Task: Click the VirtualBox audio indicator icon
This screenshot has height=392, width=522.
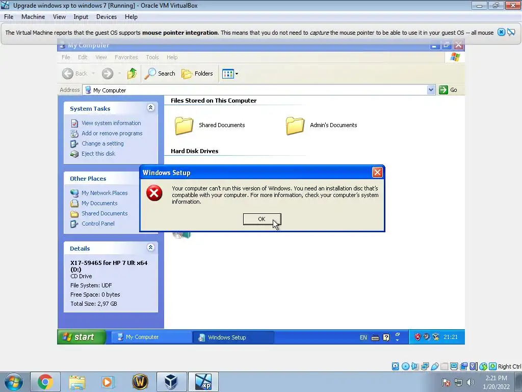Action: pyautogui.click(x=415, y=366)
